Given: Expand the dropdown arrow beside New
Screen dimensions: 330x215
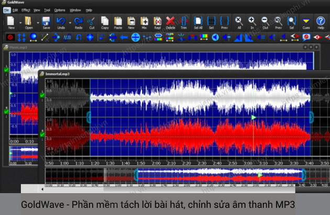Looking at the screenshot, I should tap(20, 22).
